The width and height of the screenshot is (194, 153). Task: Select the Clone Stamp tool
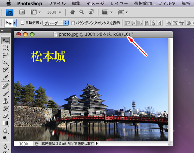click(x=5, y=101)
